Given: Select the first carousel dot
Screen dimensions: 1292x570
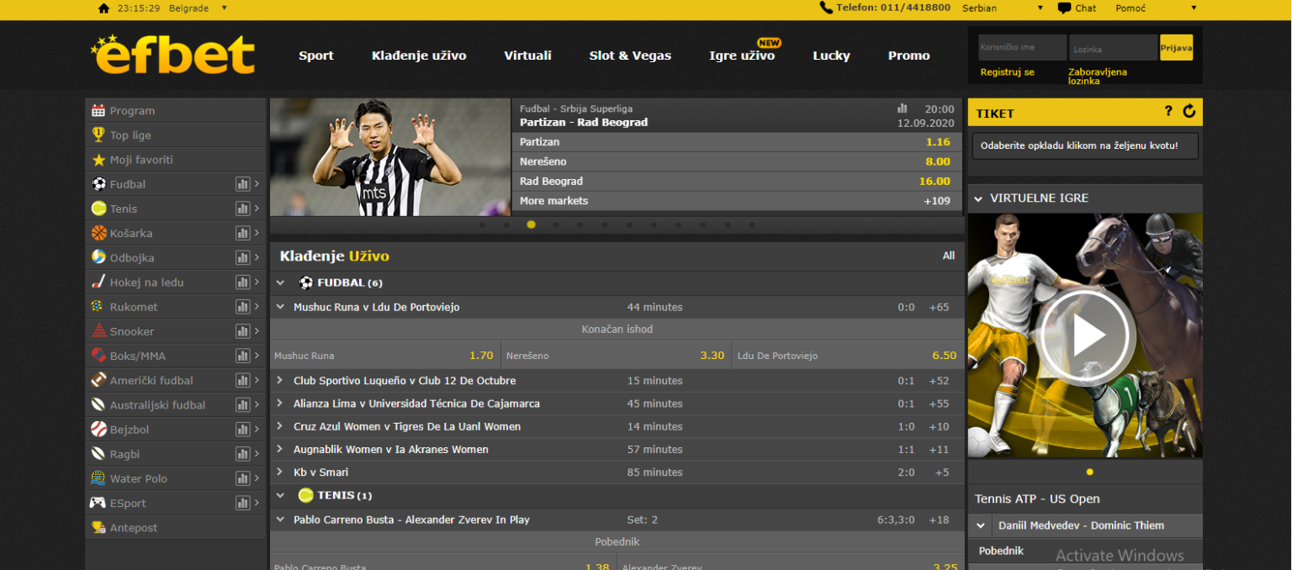Looking at the screenshot, I should coord(482,224).
